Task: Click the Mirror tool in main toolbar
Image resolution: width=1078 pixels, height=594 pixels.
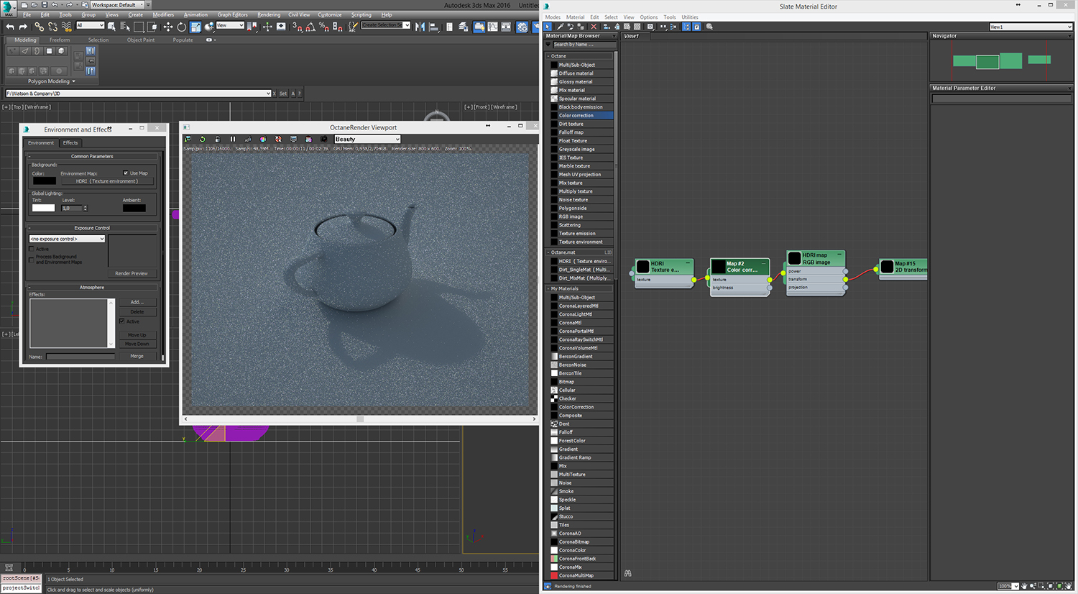Action: tap(420, 27)
